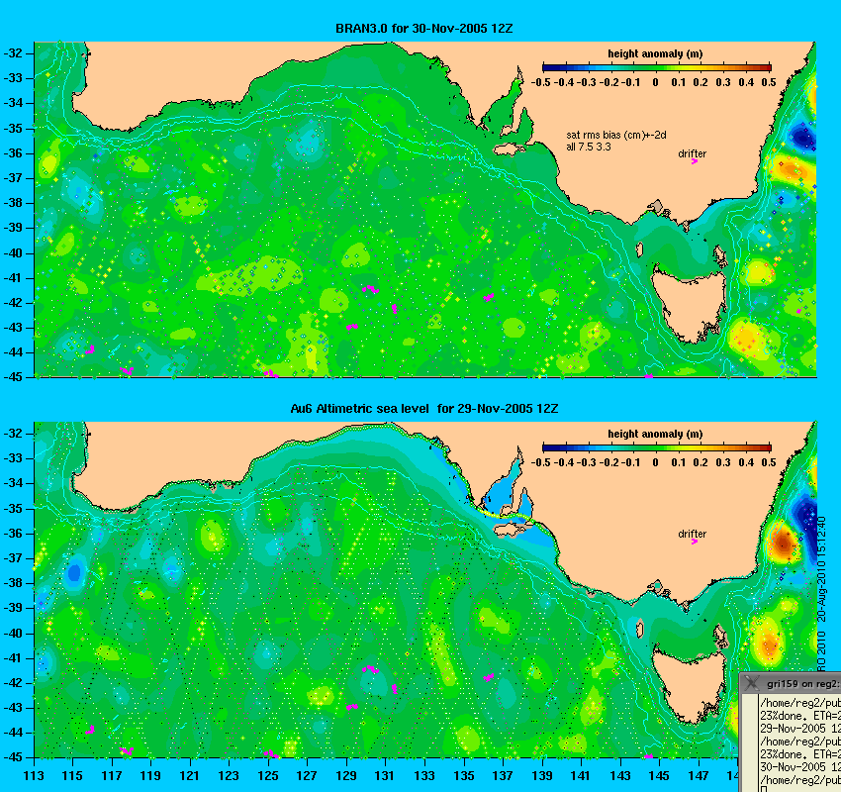This screenshot has height=792, width=841.
Task: Click 'height anomaly (m)' label in BRAN3.0 plot
Action: 655,53
